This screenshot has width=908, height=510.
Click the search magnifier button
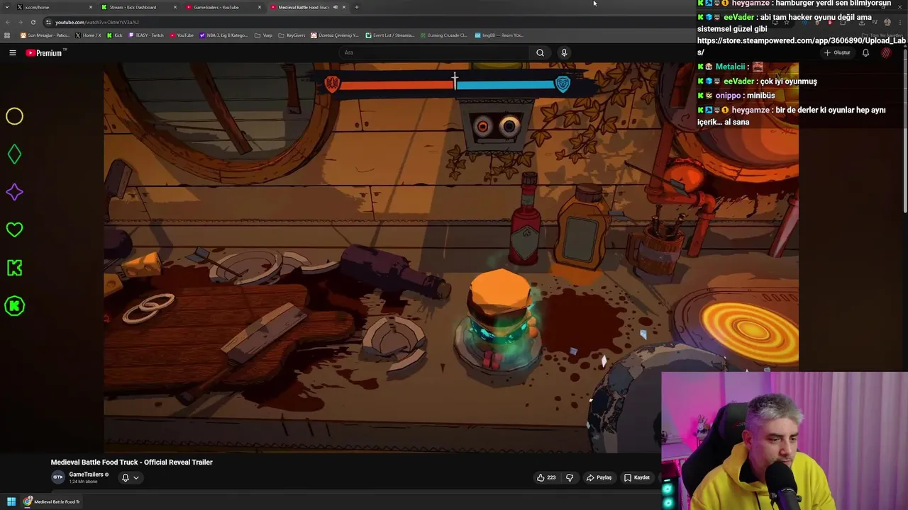pyautogui.click(x=540, y=52)
